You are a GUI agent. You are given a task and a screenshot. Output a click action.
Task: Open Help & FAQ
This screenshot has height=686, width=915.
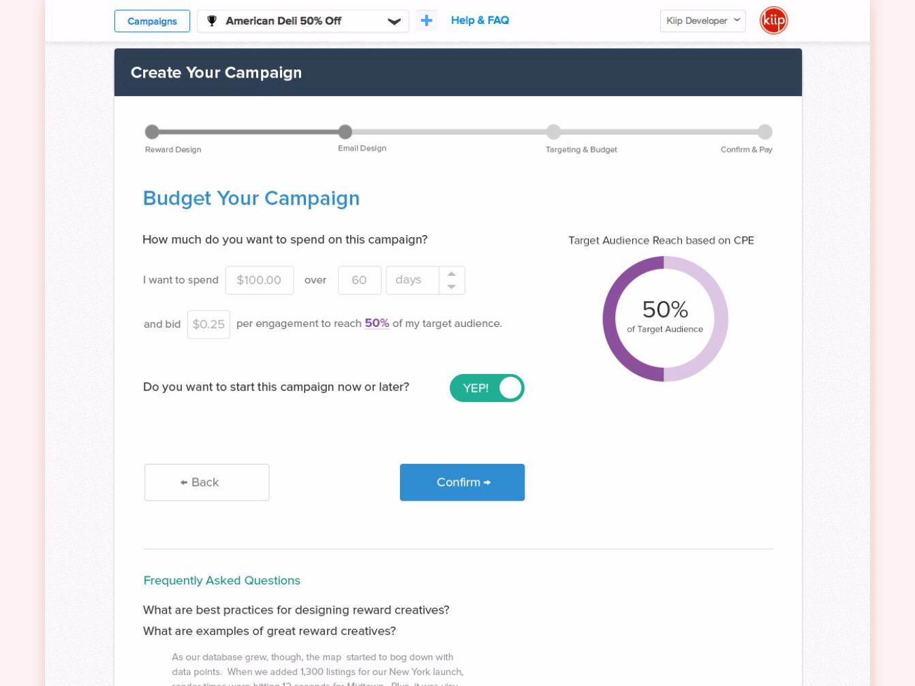480,20
